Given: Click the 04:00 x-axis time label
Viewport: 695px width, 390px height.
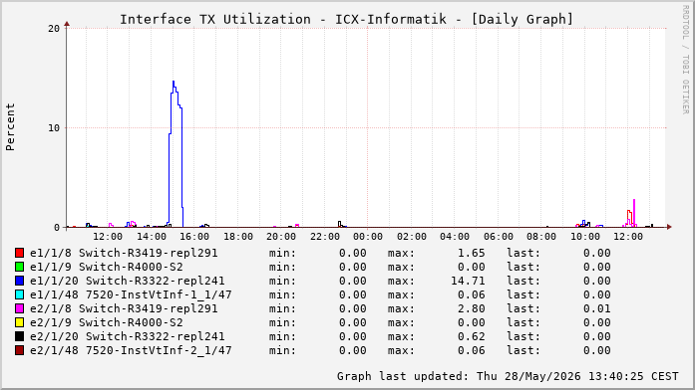Looking at the screenshot, I should (x=455, y=237).
